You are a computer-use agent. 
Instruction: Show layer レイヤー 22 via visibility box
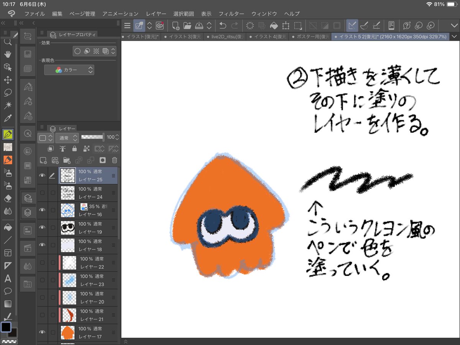pyautogui.click(x=42, y=263)
